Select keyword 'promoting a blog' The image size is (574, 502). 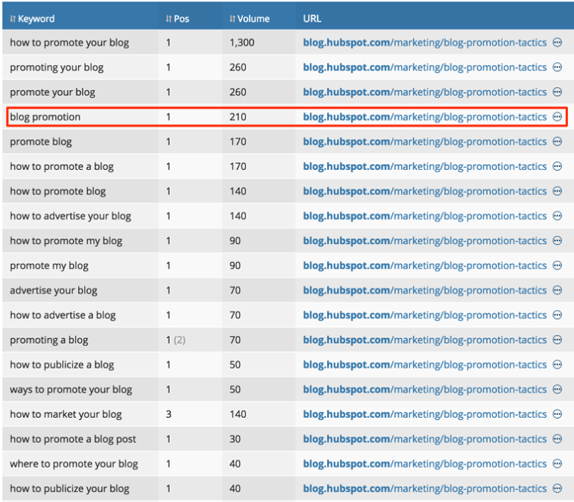(49, 339)
